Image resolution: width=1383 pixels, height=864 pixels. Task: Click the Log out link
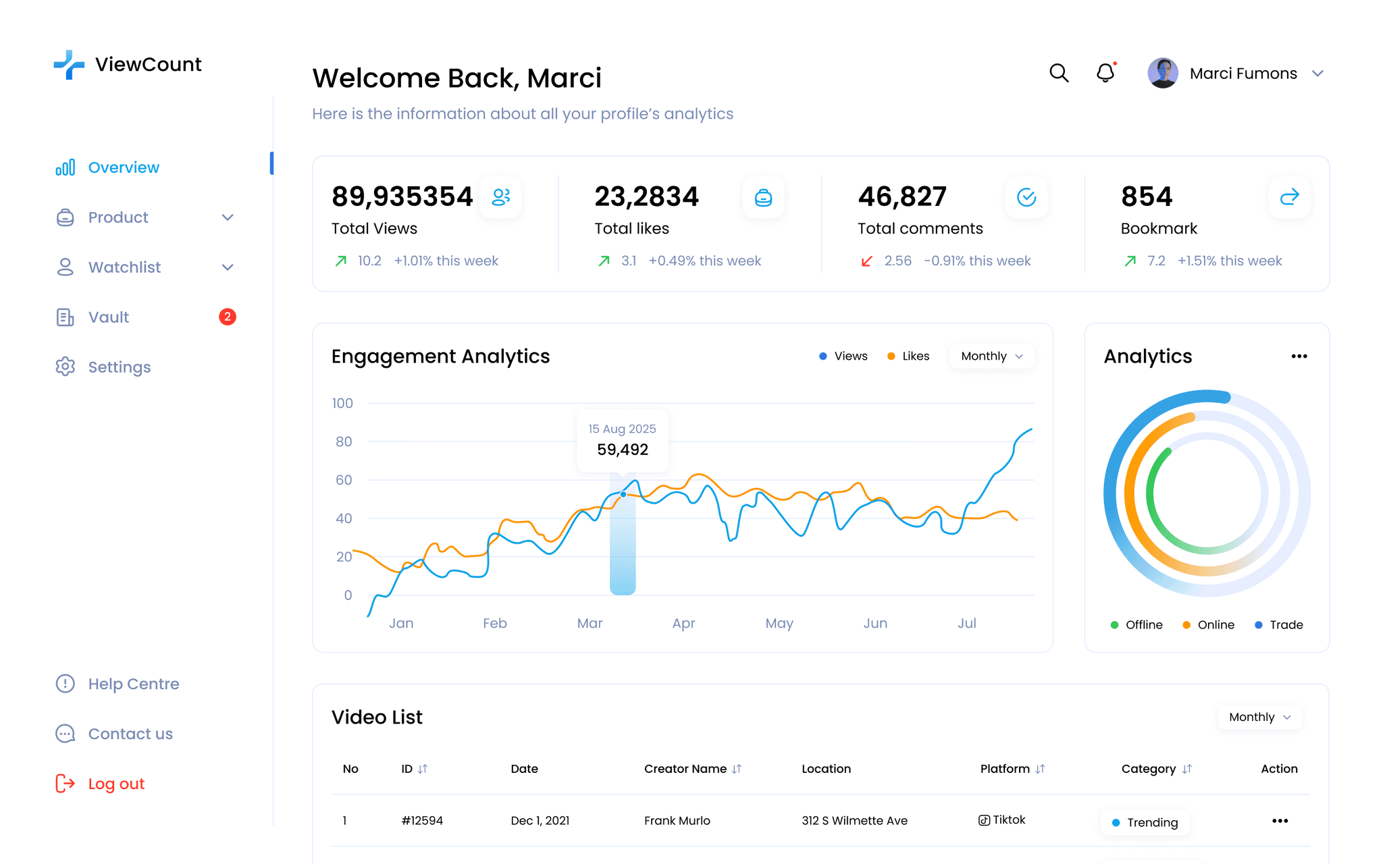[x=116, y=784]
